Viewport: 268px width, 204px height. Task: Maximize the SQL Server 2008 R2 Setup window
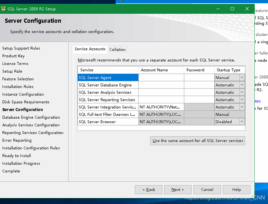(x=232, y=9)
